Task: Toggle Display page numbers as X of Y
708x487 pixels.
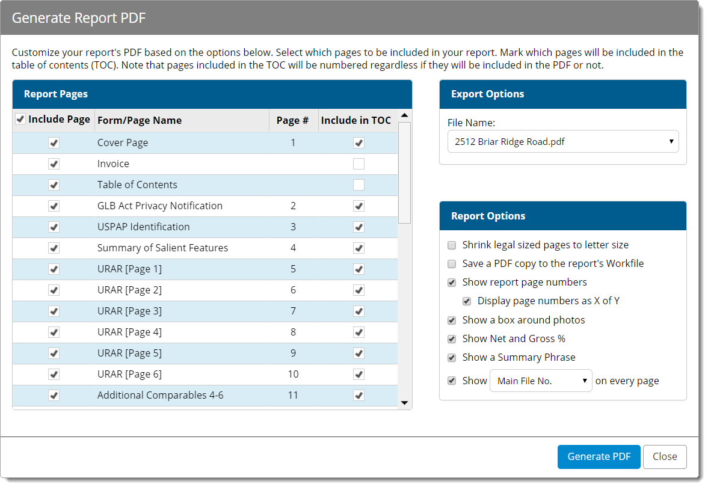Action: coord(467,301)
